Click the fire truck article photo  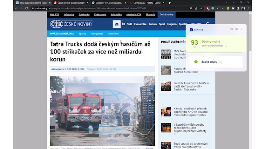pos(102,111)
